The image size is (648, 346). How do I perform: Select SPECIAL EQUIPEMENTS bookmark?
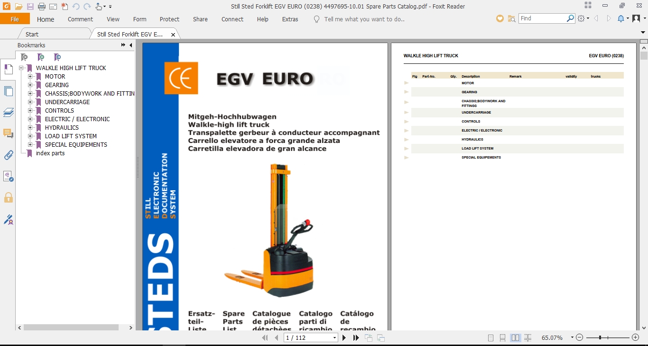pos(76,145)
